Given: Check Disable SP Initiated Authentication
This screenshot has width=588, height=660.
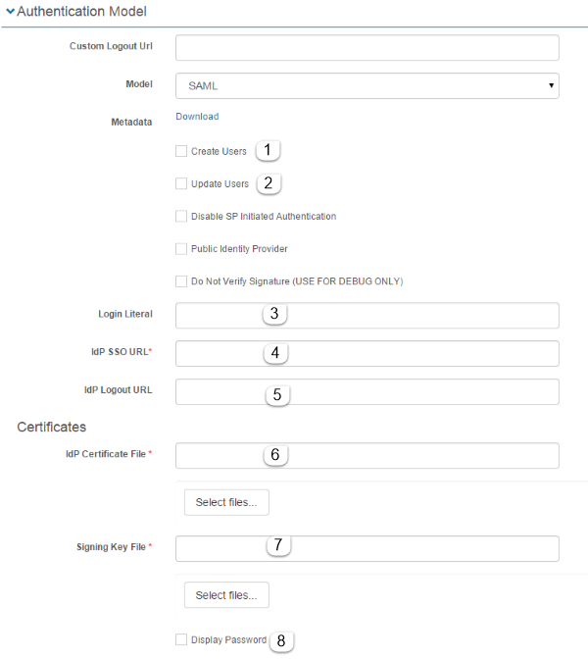Looking at the screenshot, I should [x=181, y=216].
